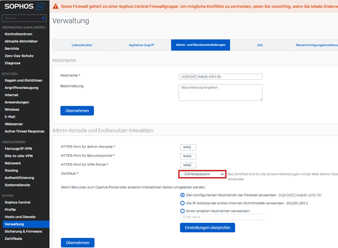This screenshot has height=248, width=338.
Task: Click the VPN-Portal HTTPS port field
Action: 188,165
